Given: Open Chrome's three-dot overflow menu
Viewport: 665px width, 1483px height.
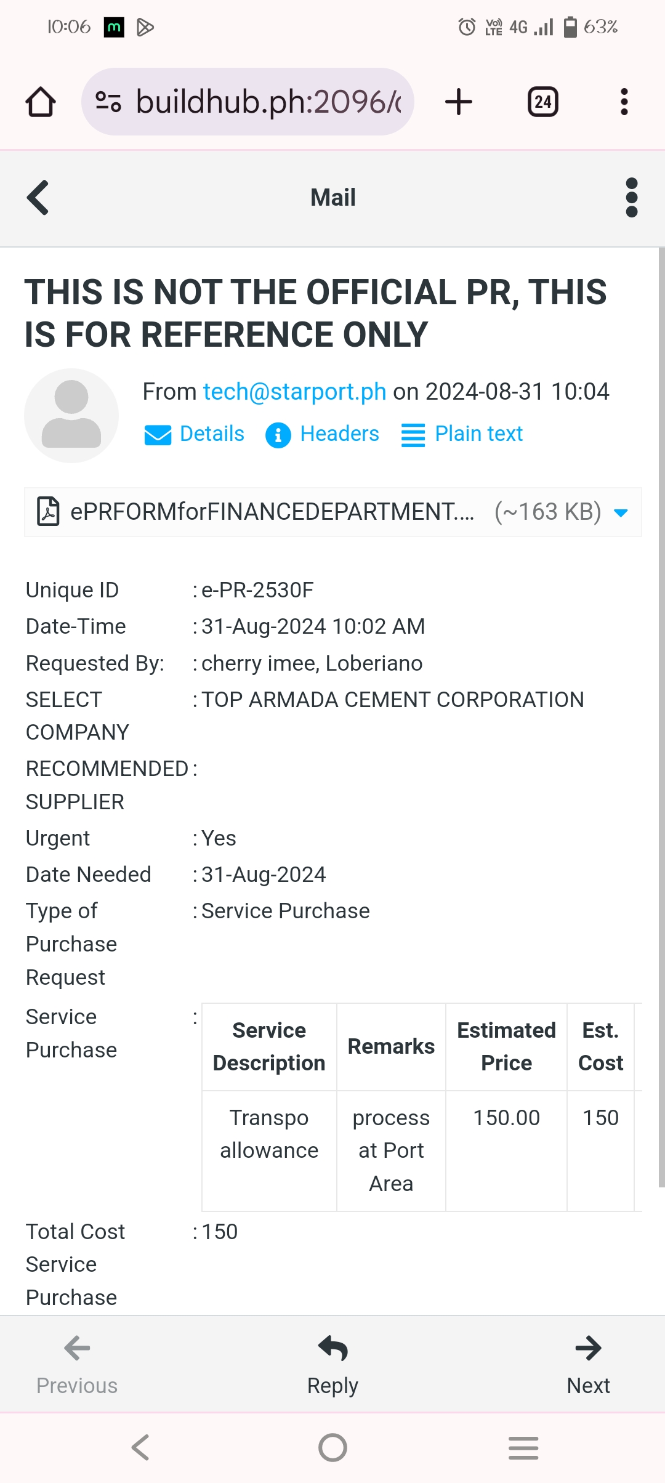Looking at the screenshot, I should [624, 102].
